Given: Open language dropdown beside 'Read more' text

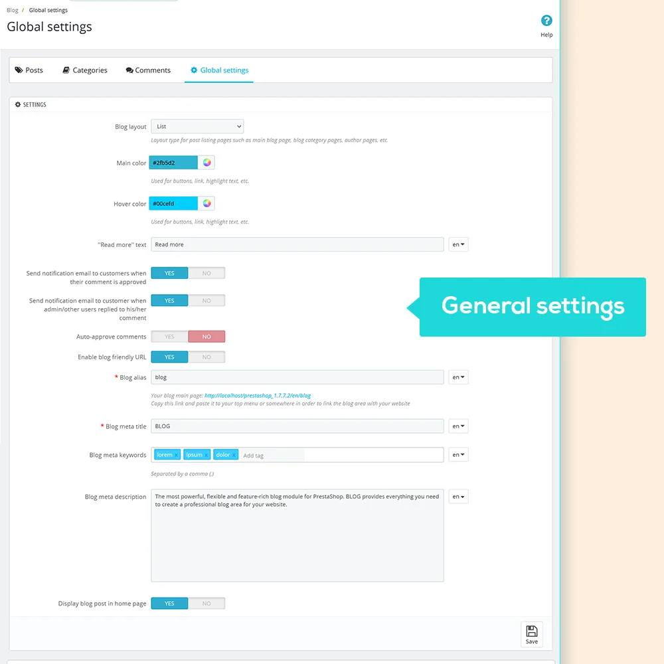Looking at the screenshot, I should click(x=458, y=244).
